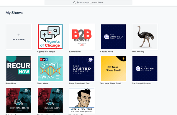
Task: Click the 'Casted Hosts' title text
Action: [107, 52]
